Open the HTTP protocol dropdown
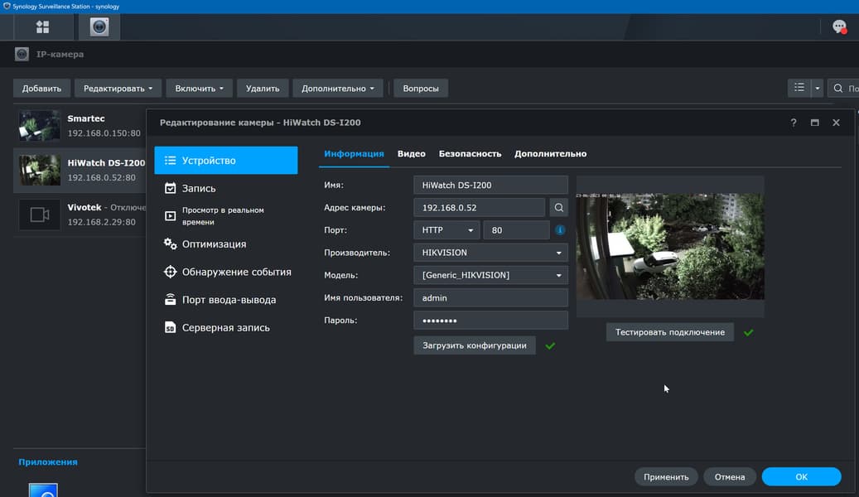 (446, 230)
